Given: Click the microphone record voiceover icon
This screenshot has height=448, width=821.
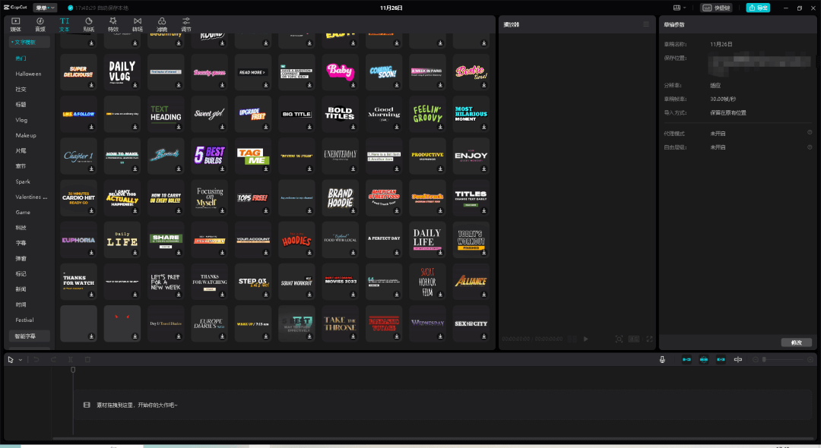Looking at the screenshot, I should [663, 359].
